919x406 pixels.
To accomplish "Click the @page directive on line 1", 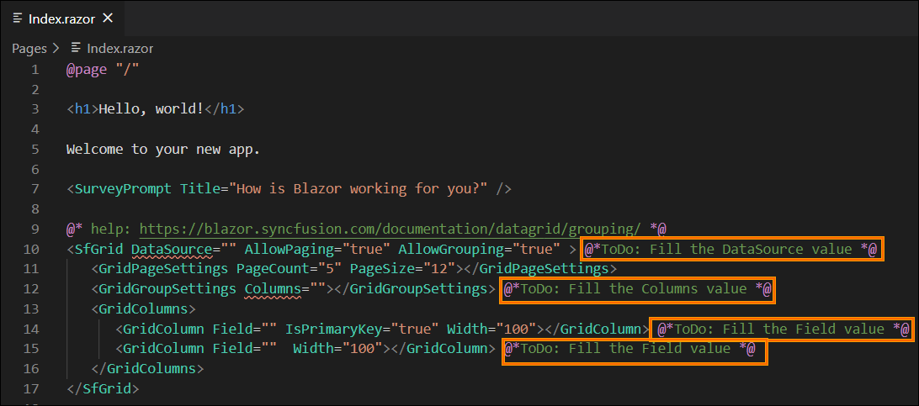I will (x=87, y=70).
